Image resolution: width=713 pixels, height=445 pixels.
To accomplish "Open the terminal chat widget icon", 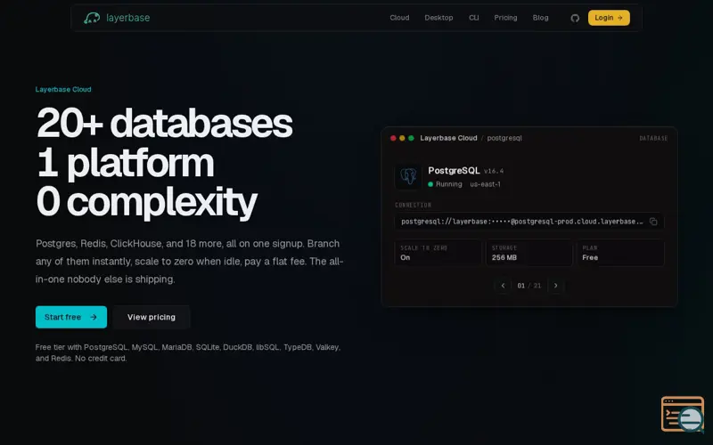I will (683, 414).
